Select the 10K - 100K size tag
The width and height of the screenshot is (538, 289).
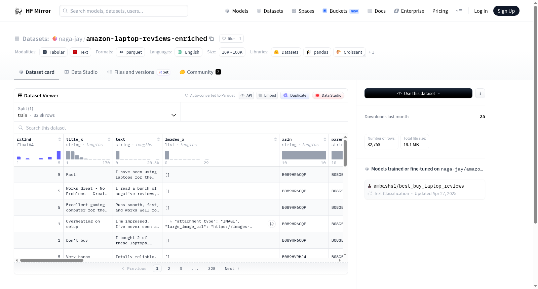point(232,52)
